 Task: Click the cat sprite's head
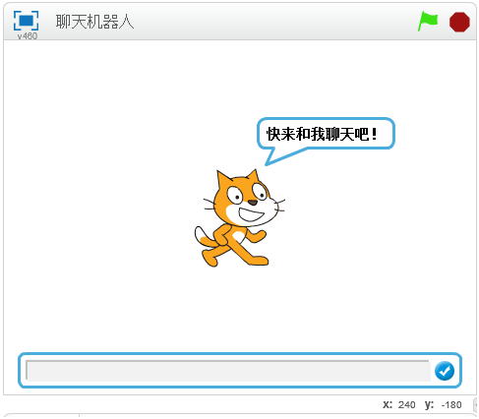[x=246, y=200]
